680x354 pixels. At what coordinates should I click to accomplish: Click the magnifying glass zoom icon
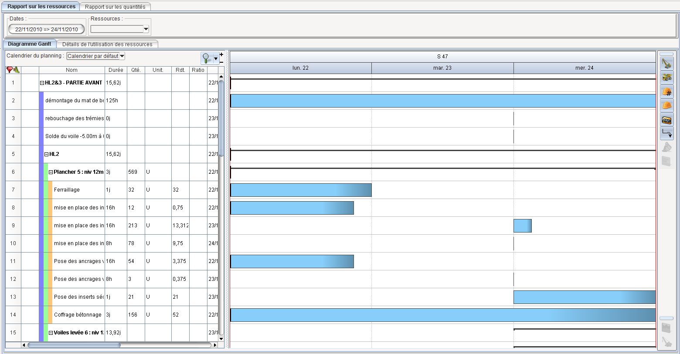pyautogui.click(x=207, y=58)
